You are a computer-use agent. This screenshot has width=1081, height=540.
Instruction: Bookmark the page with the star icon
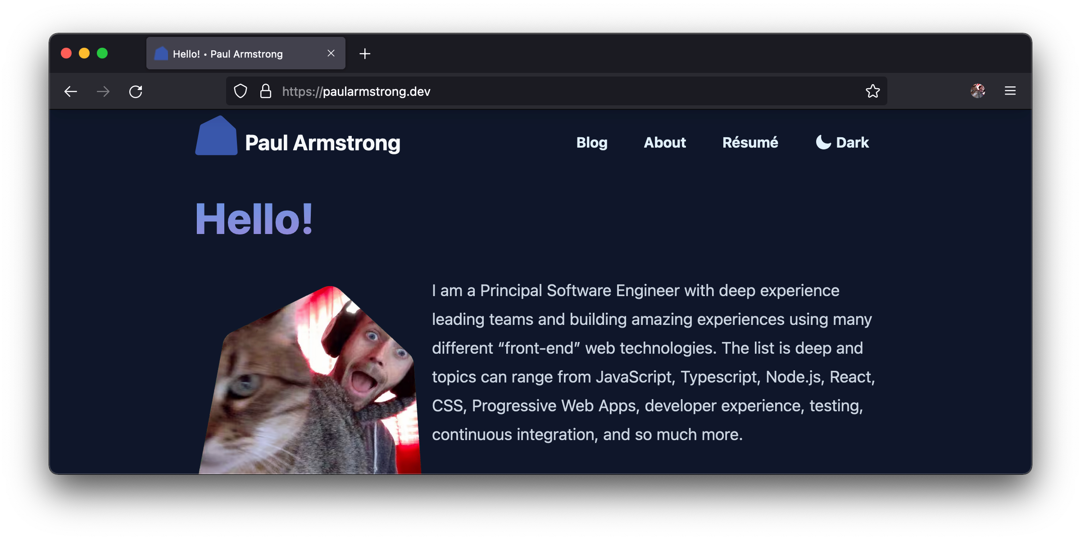[x=873, y=91]
